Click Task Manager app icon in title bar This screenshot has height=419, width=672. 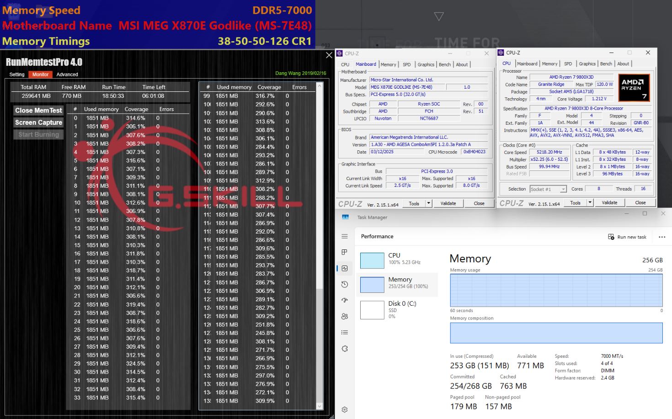tap(346, 217)
